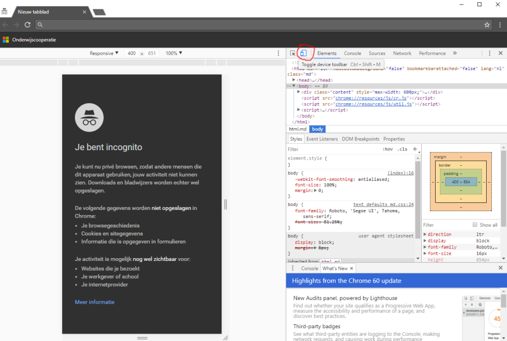507x341 pixels.
Task: Expand the direction computed property
Action: point(425,234)
